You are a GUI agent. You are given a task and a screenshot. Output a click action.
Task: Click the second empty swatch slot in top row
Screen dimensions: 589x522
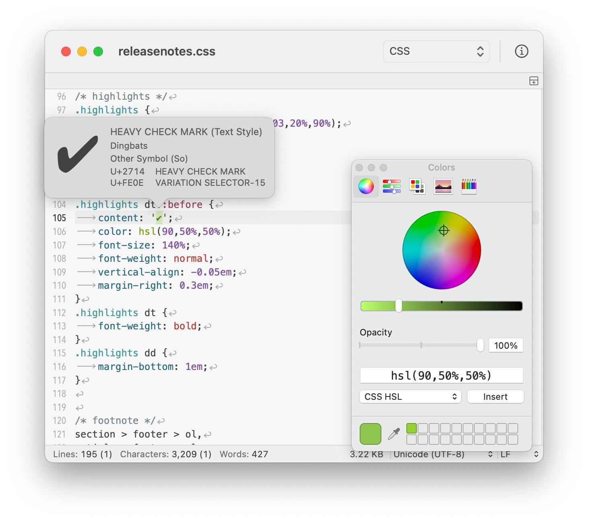click(x=434, y=428)
